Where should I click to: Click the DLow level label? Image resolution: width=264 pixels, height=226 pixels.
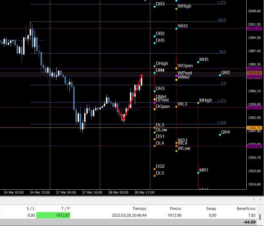[x=161, y=130]
